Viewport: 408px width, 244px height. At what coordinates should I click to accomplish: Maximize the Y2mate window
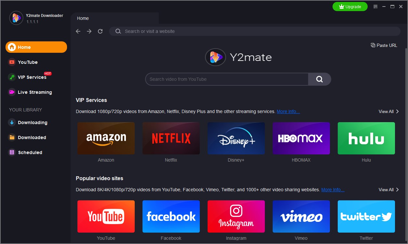point(392,7)
